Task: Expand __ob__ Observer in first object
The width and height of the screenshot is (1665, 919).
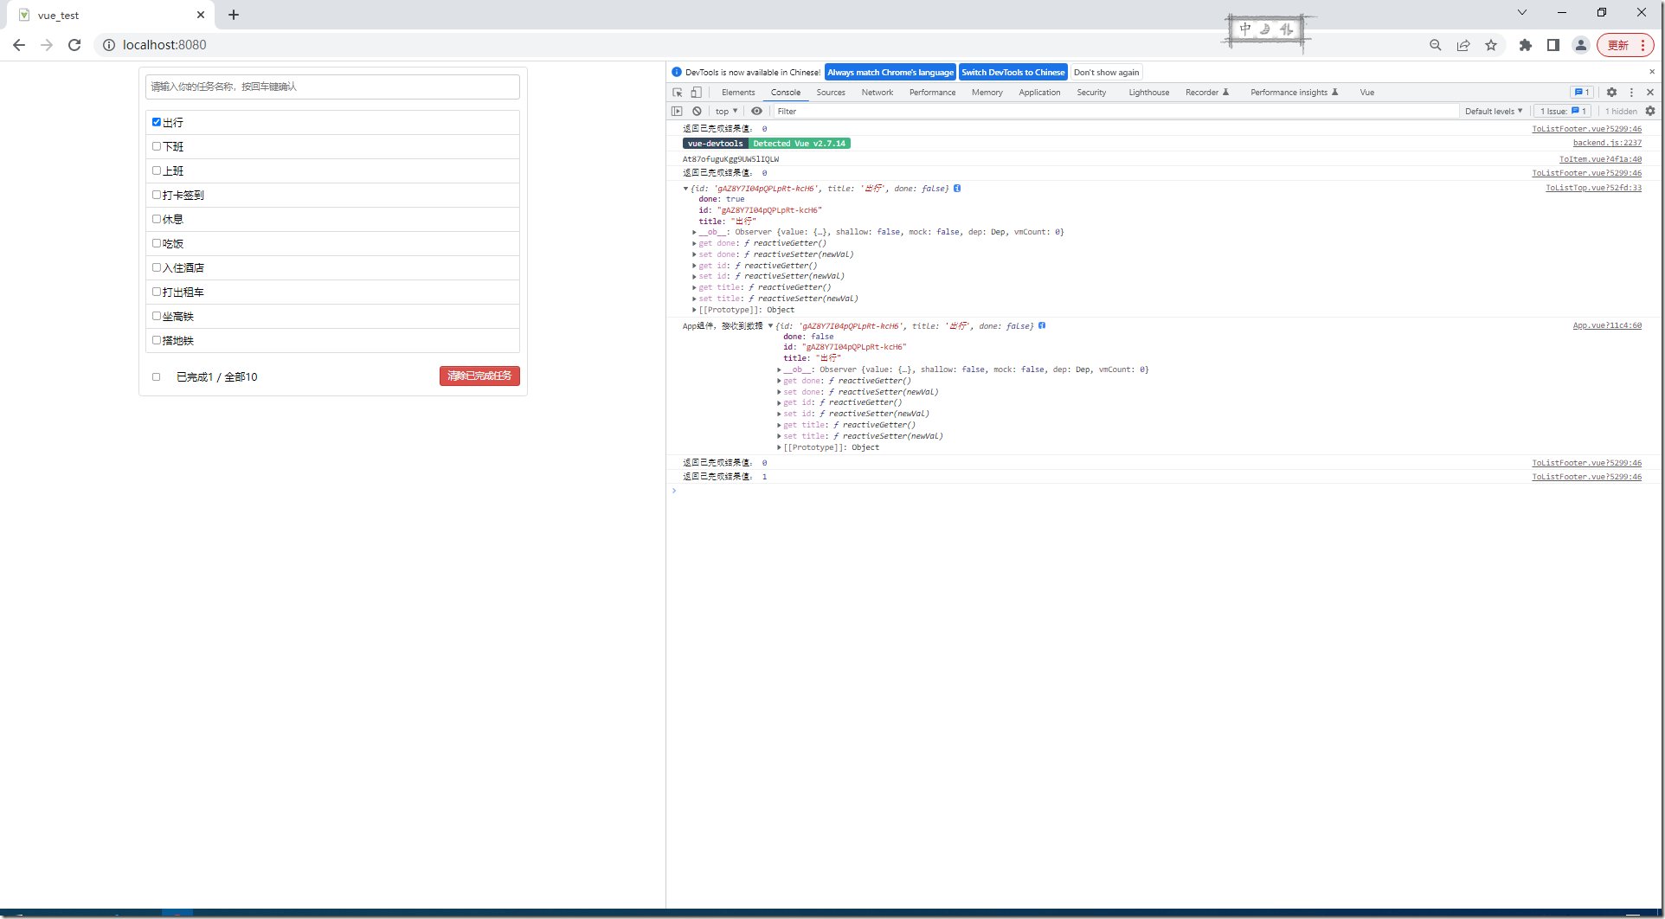Action: [694, 232]
